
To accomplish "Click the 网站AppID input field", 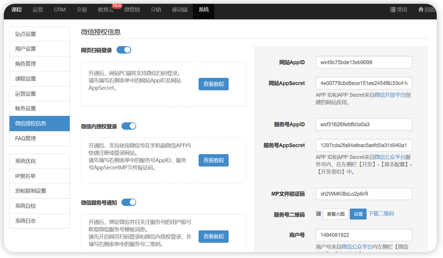I will pyautogui.click(x=364, y=62).
